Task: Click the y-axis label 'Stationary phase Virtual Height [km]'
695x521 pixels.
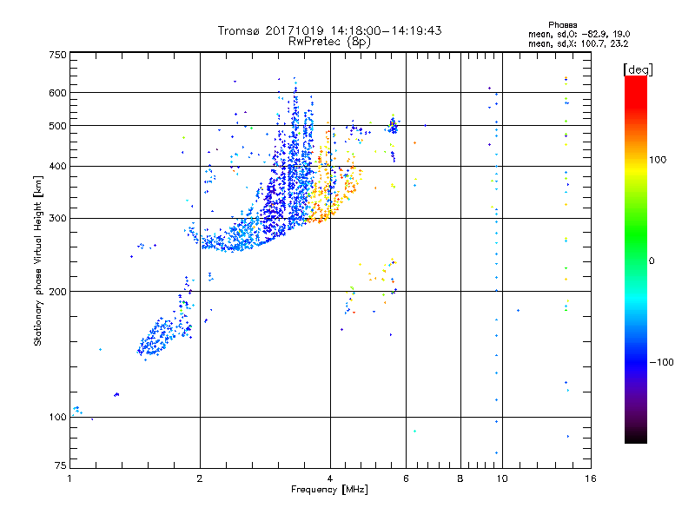Action: (37, 260)
